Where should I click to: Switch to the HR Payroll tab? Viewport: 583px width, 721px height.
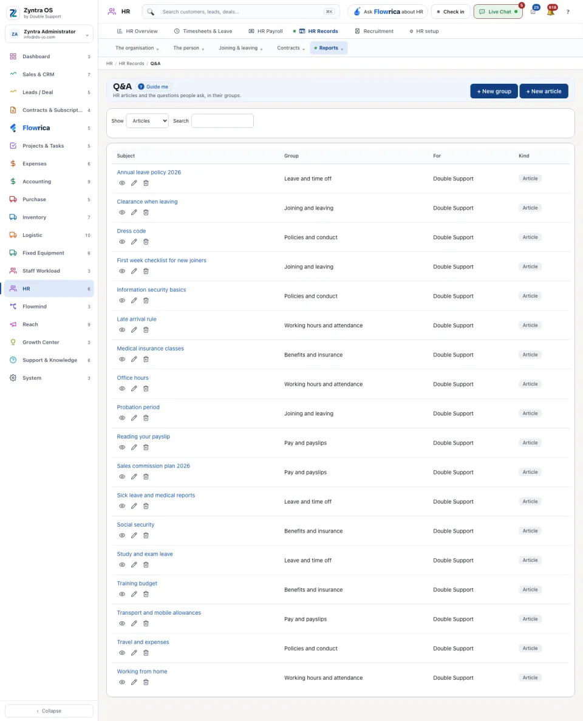266,31
